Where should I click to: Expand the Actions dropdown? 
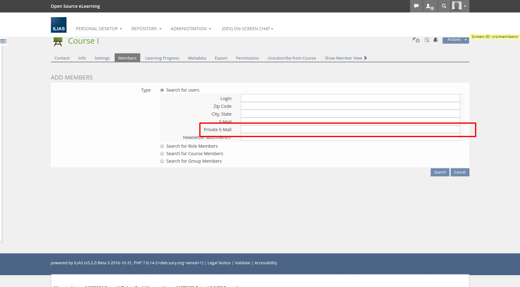click(456, 40)
